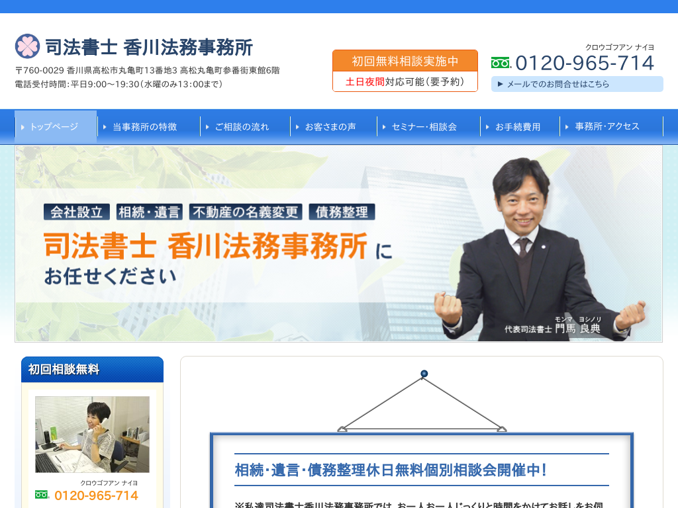Click arrow icon beside メールでのお問合せはこちら
678x508 pixels.
[500, 85]
